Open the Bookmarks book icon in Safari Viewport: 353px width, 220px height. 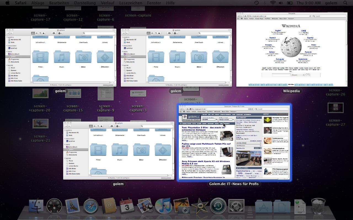(x=181, y=111)
